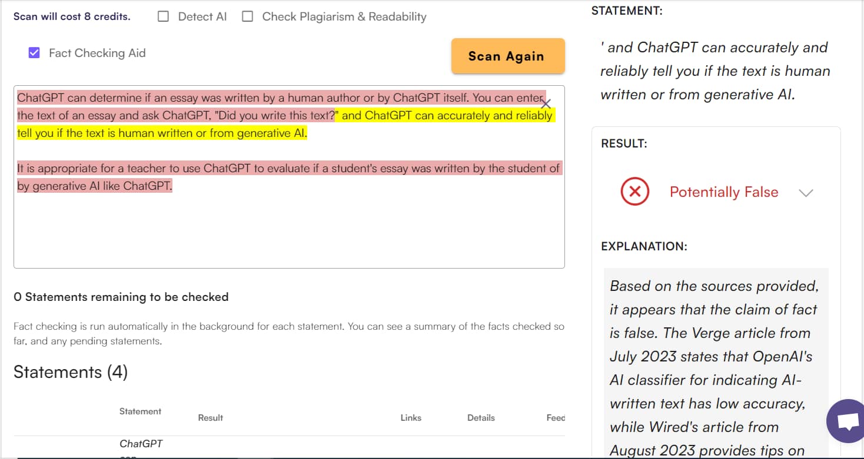The width and height of the screenshot is (864, 459).
Task: Enable Check Plagiarism & Readability
Action: [247, 16]
